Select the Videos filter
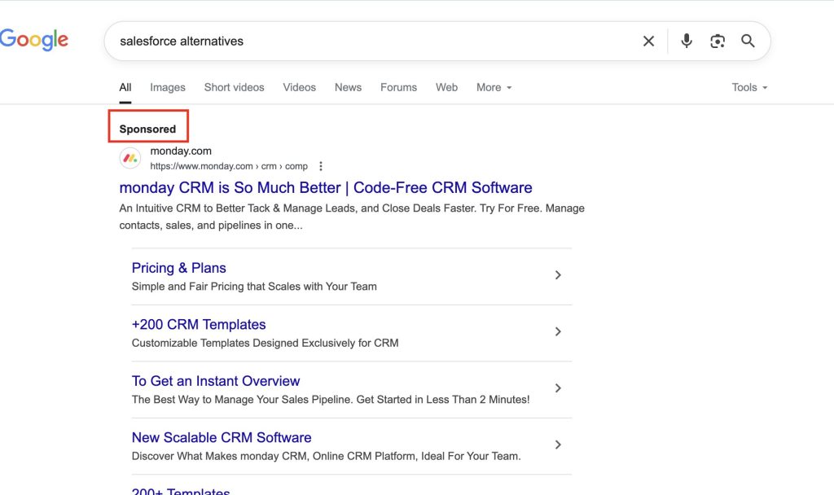This screenshot has height=495, width=834. point(299,87)
